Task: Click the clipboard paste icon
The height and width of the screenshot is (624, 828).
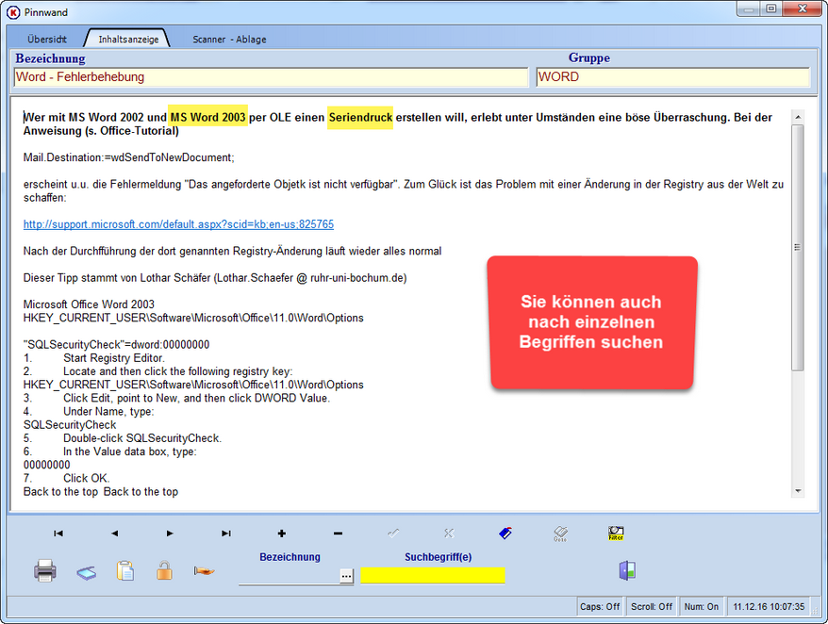Action: tap(125, 570)
